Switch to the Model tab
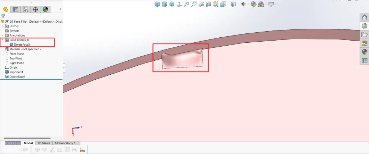 (28, 143)
